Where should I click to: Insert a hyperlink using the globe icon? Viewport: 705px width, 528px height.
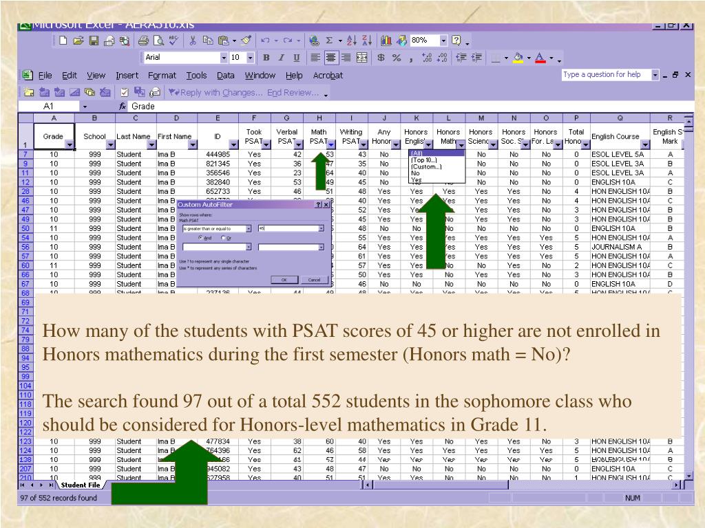click(314, 41)
